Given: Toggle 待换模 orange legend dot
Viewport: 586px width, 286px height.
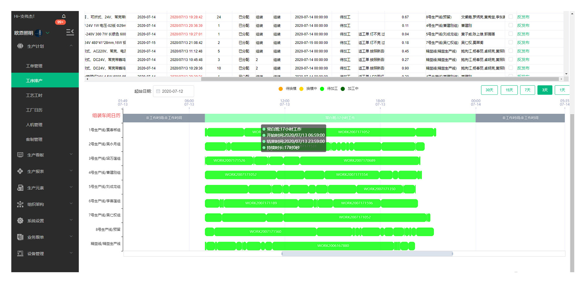Looking at the screenshot, I should click(280, 89).
